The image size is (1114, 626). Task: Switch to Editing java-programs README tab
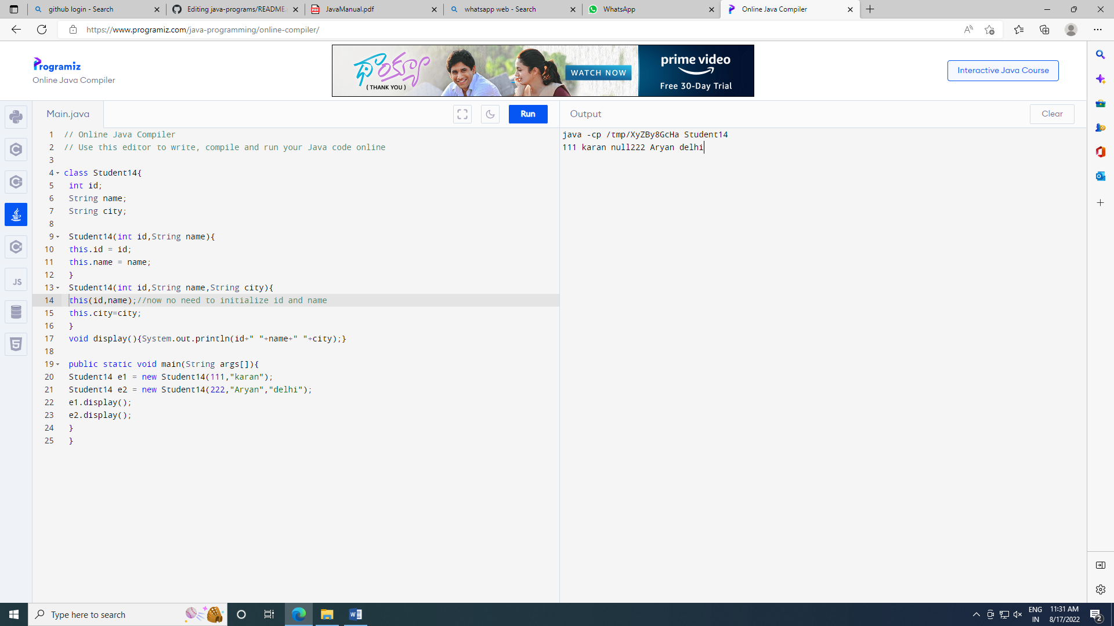click(235, 9)
